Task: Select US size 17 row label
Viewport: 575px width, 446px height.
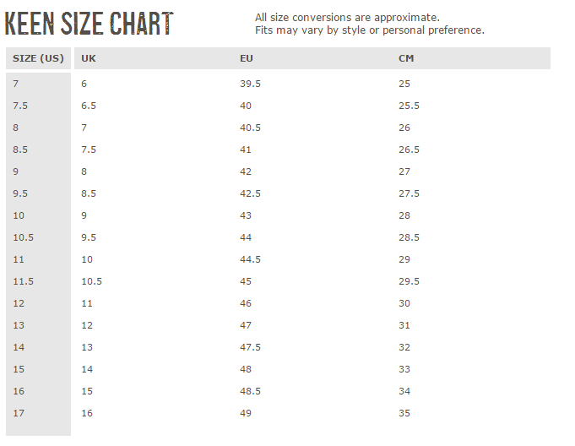Action: pyautogui.click(x=19, y=413)
